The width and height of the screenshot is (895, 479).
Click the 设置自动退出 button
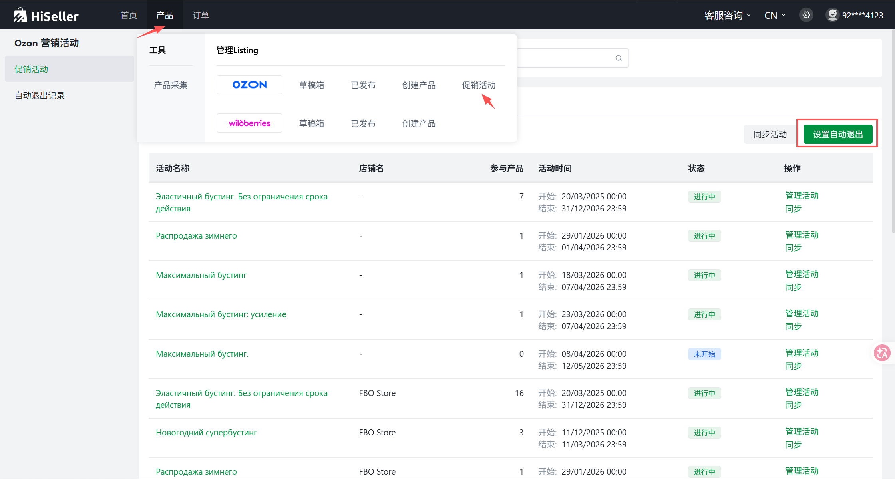[837, 134]
